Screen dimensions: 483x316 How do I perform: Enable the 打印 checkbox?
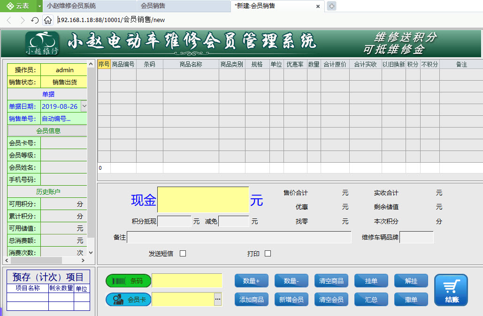[268, 253]
